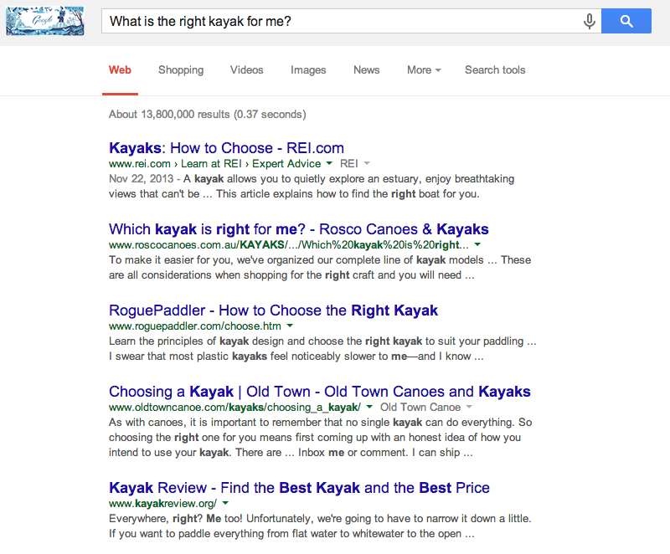Image resolution: width=670 pixels, height=554 pixels.
Task: Expand green arrow next to roscocanoes.com.au URL
Action: click(477, 244)
